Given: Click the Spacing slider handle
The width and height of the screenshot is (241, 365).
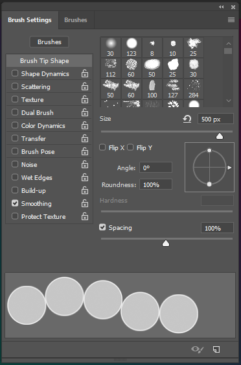Looking at the screenshot, I should (x=166, y=244).
